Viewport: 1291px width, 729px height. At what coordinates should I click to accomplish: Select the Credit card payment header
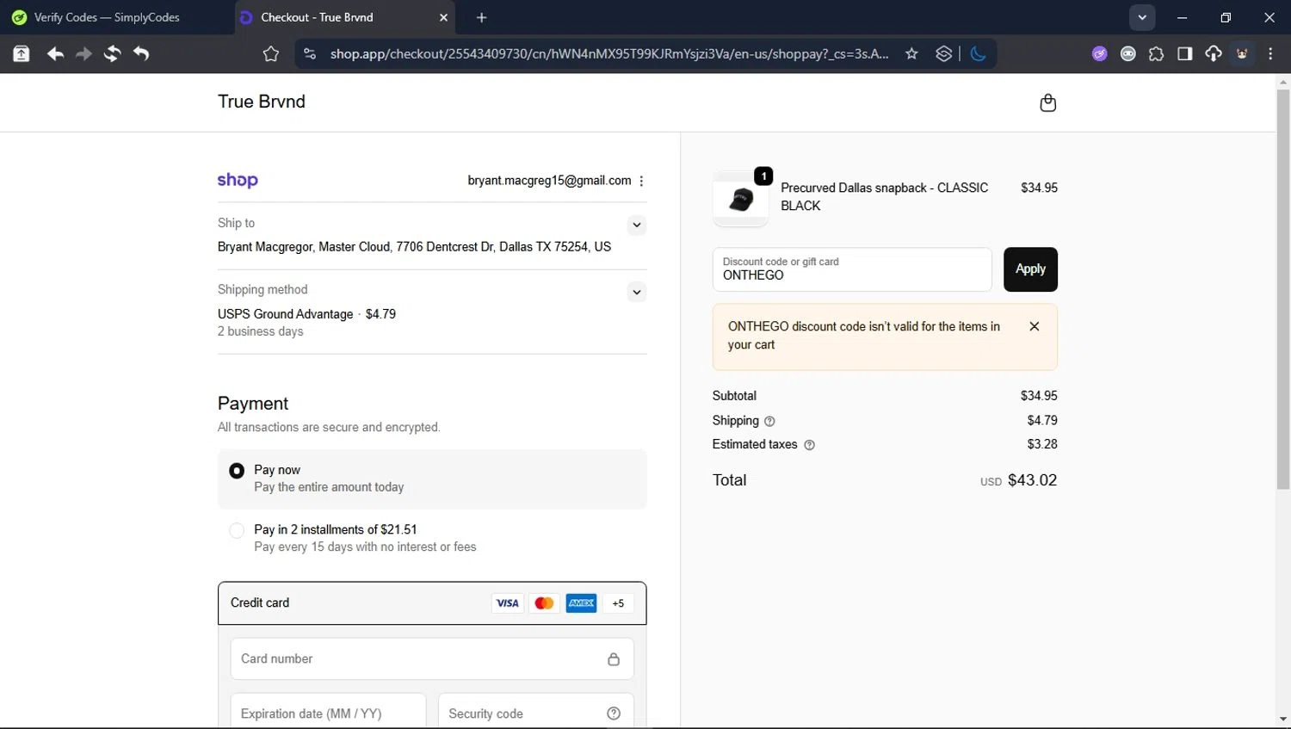[432, 603]
